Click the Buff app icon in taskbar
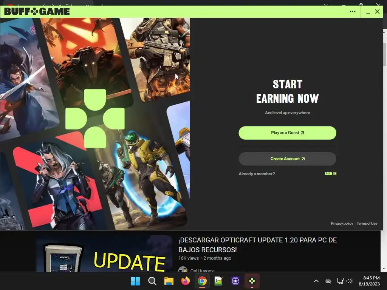Viewport: 387px width, 290px height. (x=252, y=281)
